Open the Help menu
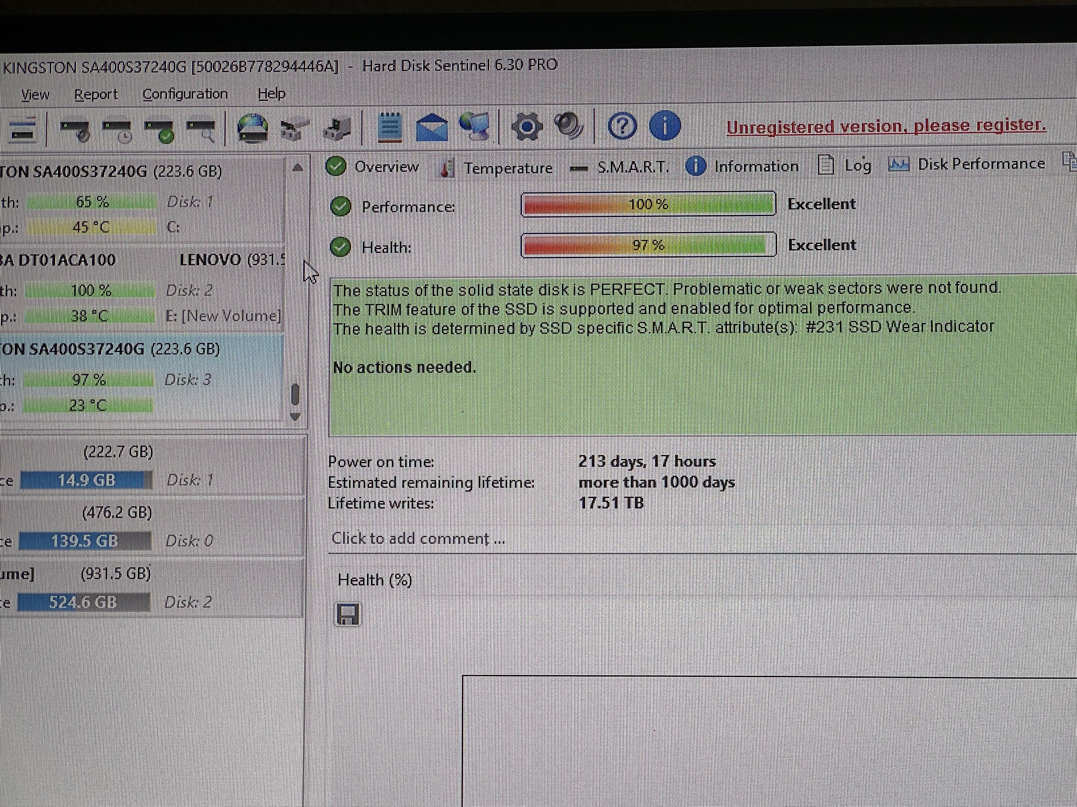1077x807 pixels. click(272, 93)
